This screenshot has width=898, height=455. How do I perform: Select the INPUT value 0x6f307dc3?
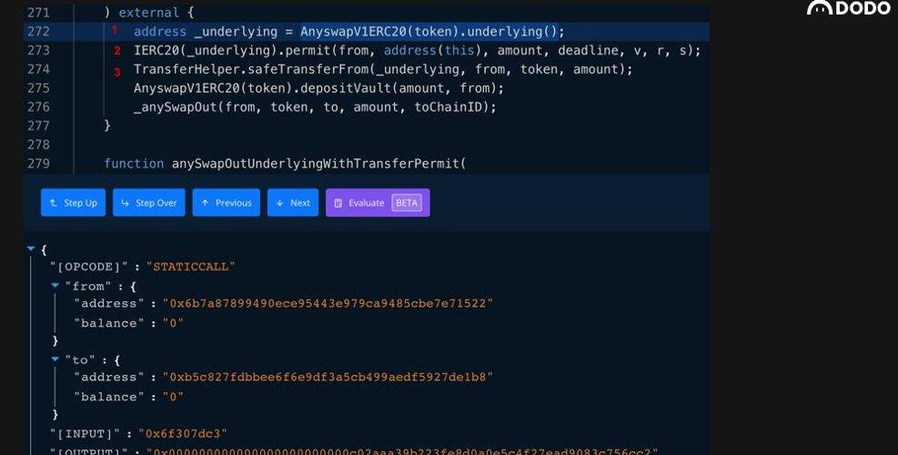[183, 433]
